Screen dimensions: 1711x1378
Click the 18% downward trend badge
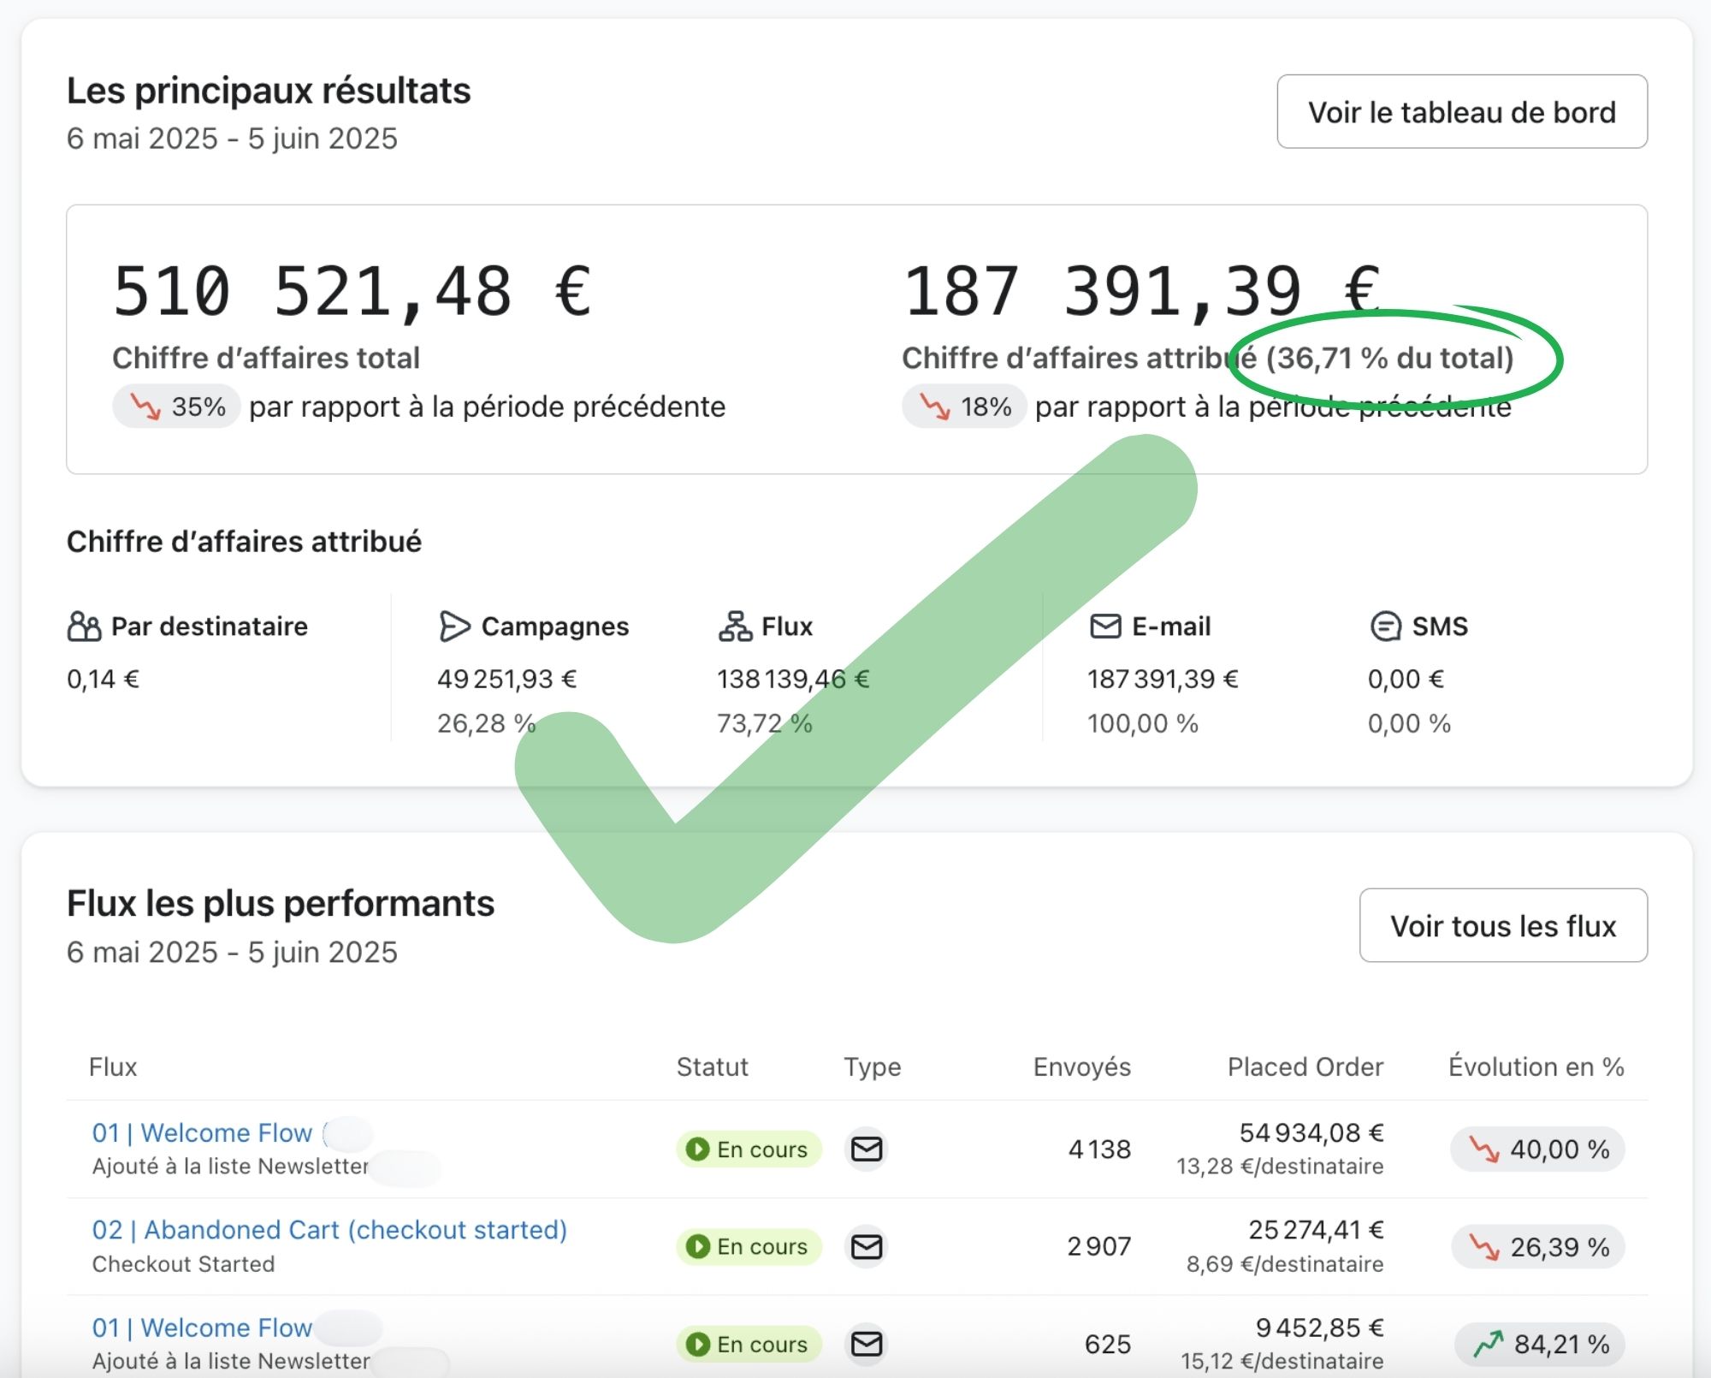point(965,407)
